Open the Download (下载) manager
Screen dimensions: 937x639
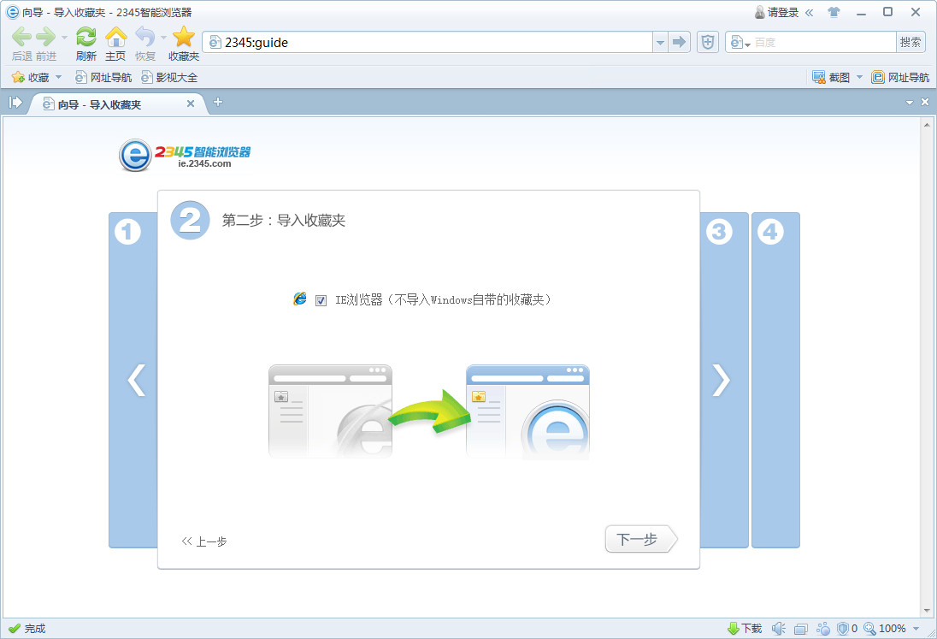tap(745, 628)
